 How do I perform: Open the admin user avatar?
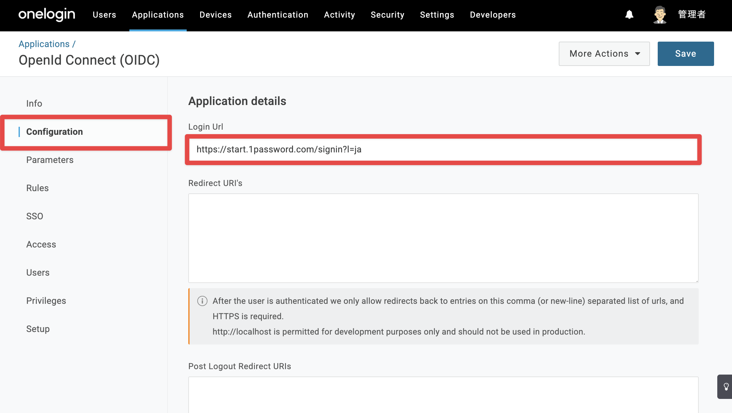[x=660, y=15]
